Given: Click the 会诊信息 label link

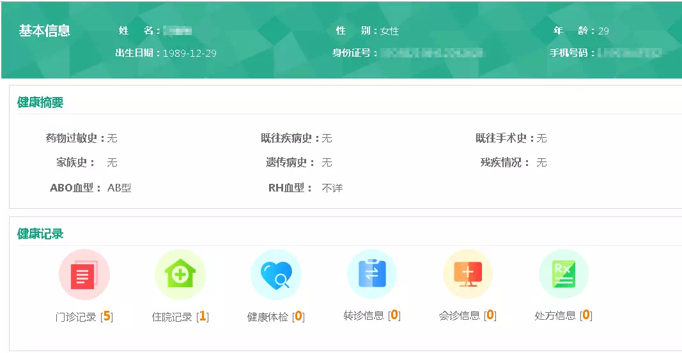Looking at the screenshot, I should pos(459,315).
